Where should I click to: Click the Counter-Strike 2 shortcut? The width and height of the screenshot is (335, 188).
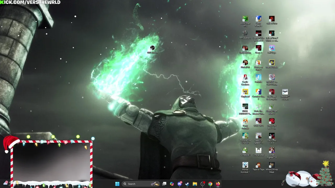258,95
